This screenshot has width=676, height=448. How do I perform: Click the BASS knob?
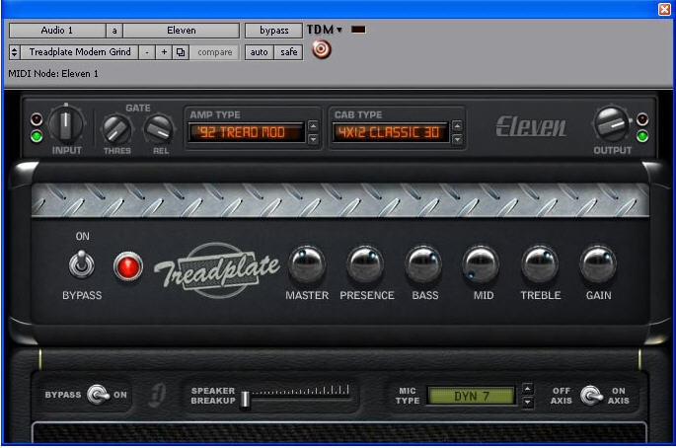[x=423, y=264]
